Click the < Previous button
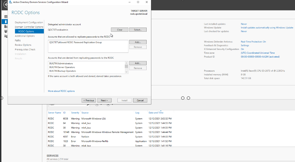The width and height of the screenshot is (295, 162). pos(88,100)
